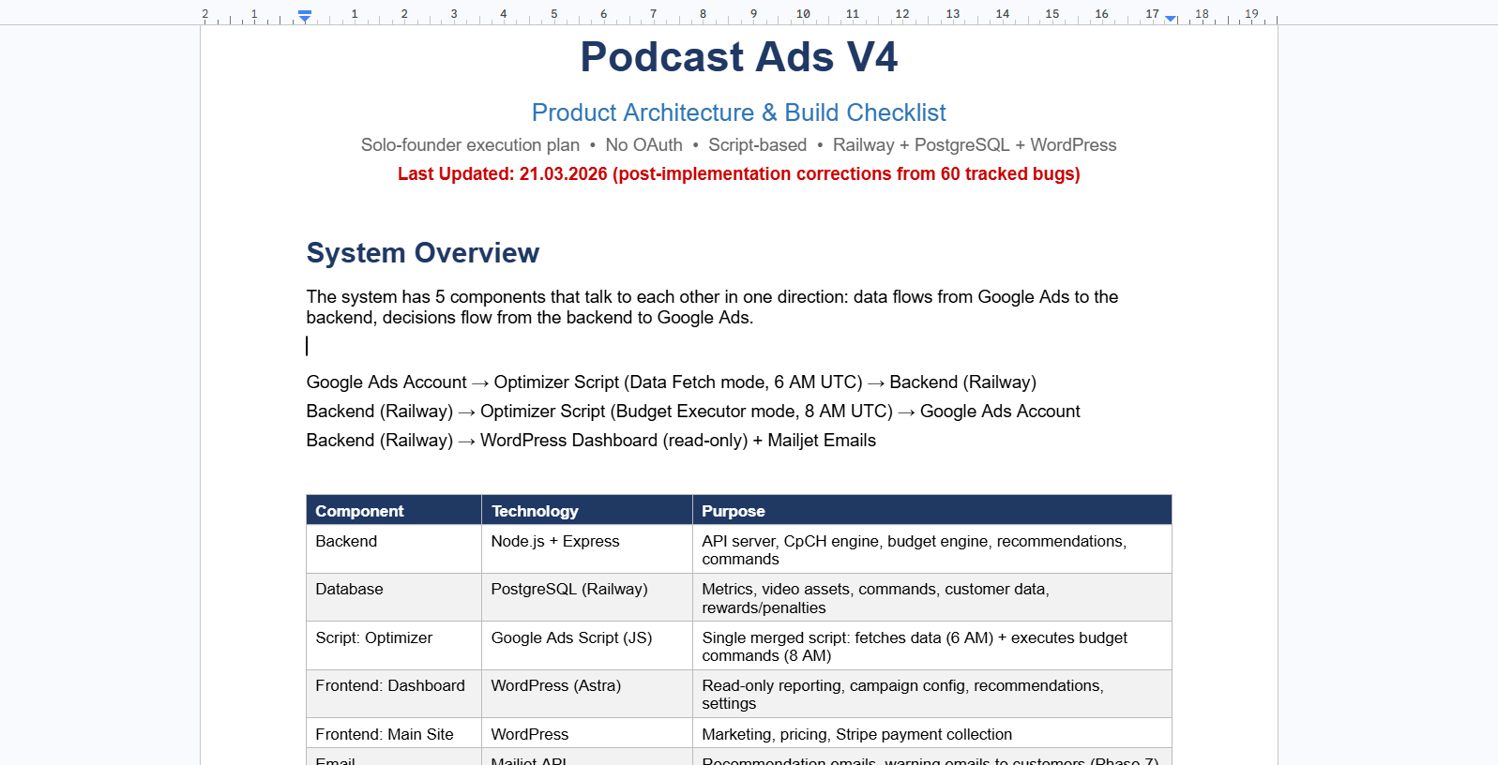Click the Product Architecture & Build Checklist subtitle
Viewport: 1498px width, 765px height.
coord(738,112)
